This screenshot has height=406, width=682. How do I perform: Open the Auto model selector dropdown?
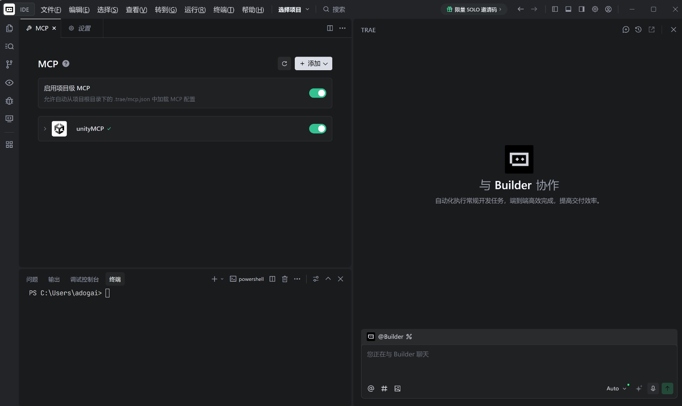(616, 389)
